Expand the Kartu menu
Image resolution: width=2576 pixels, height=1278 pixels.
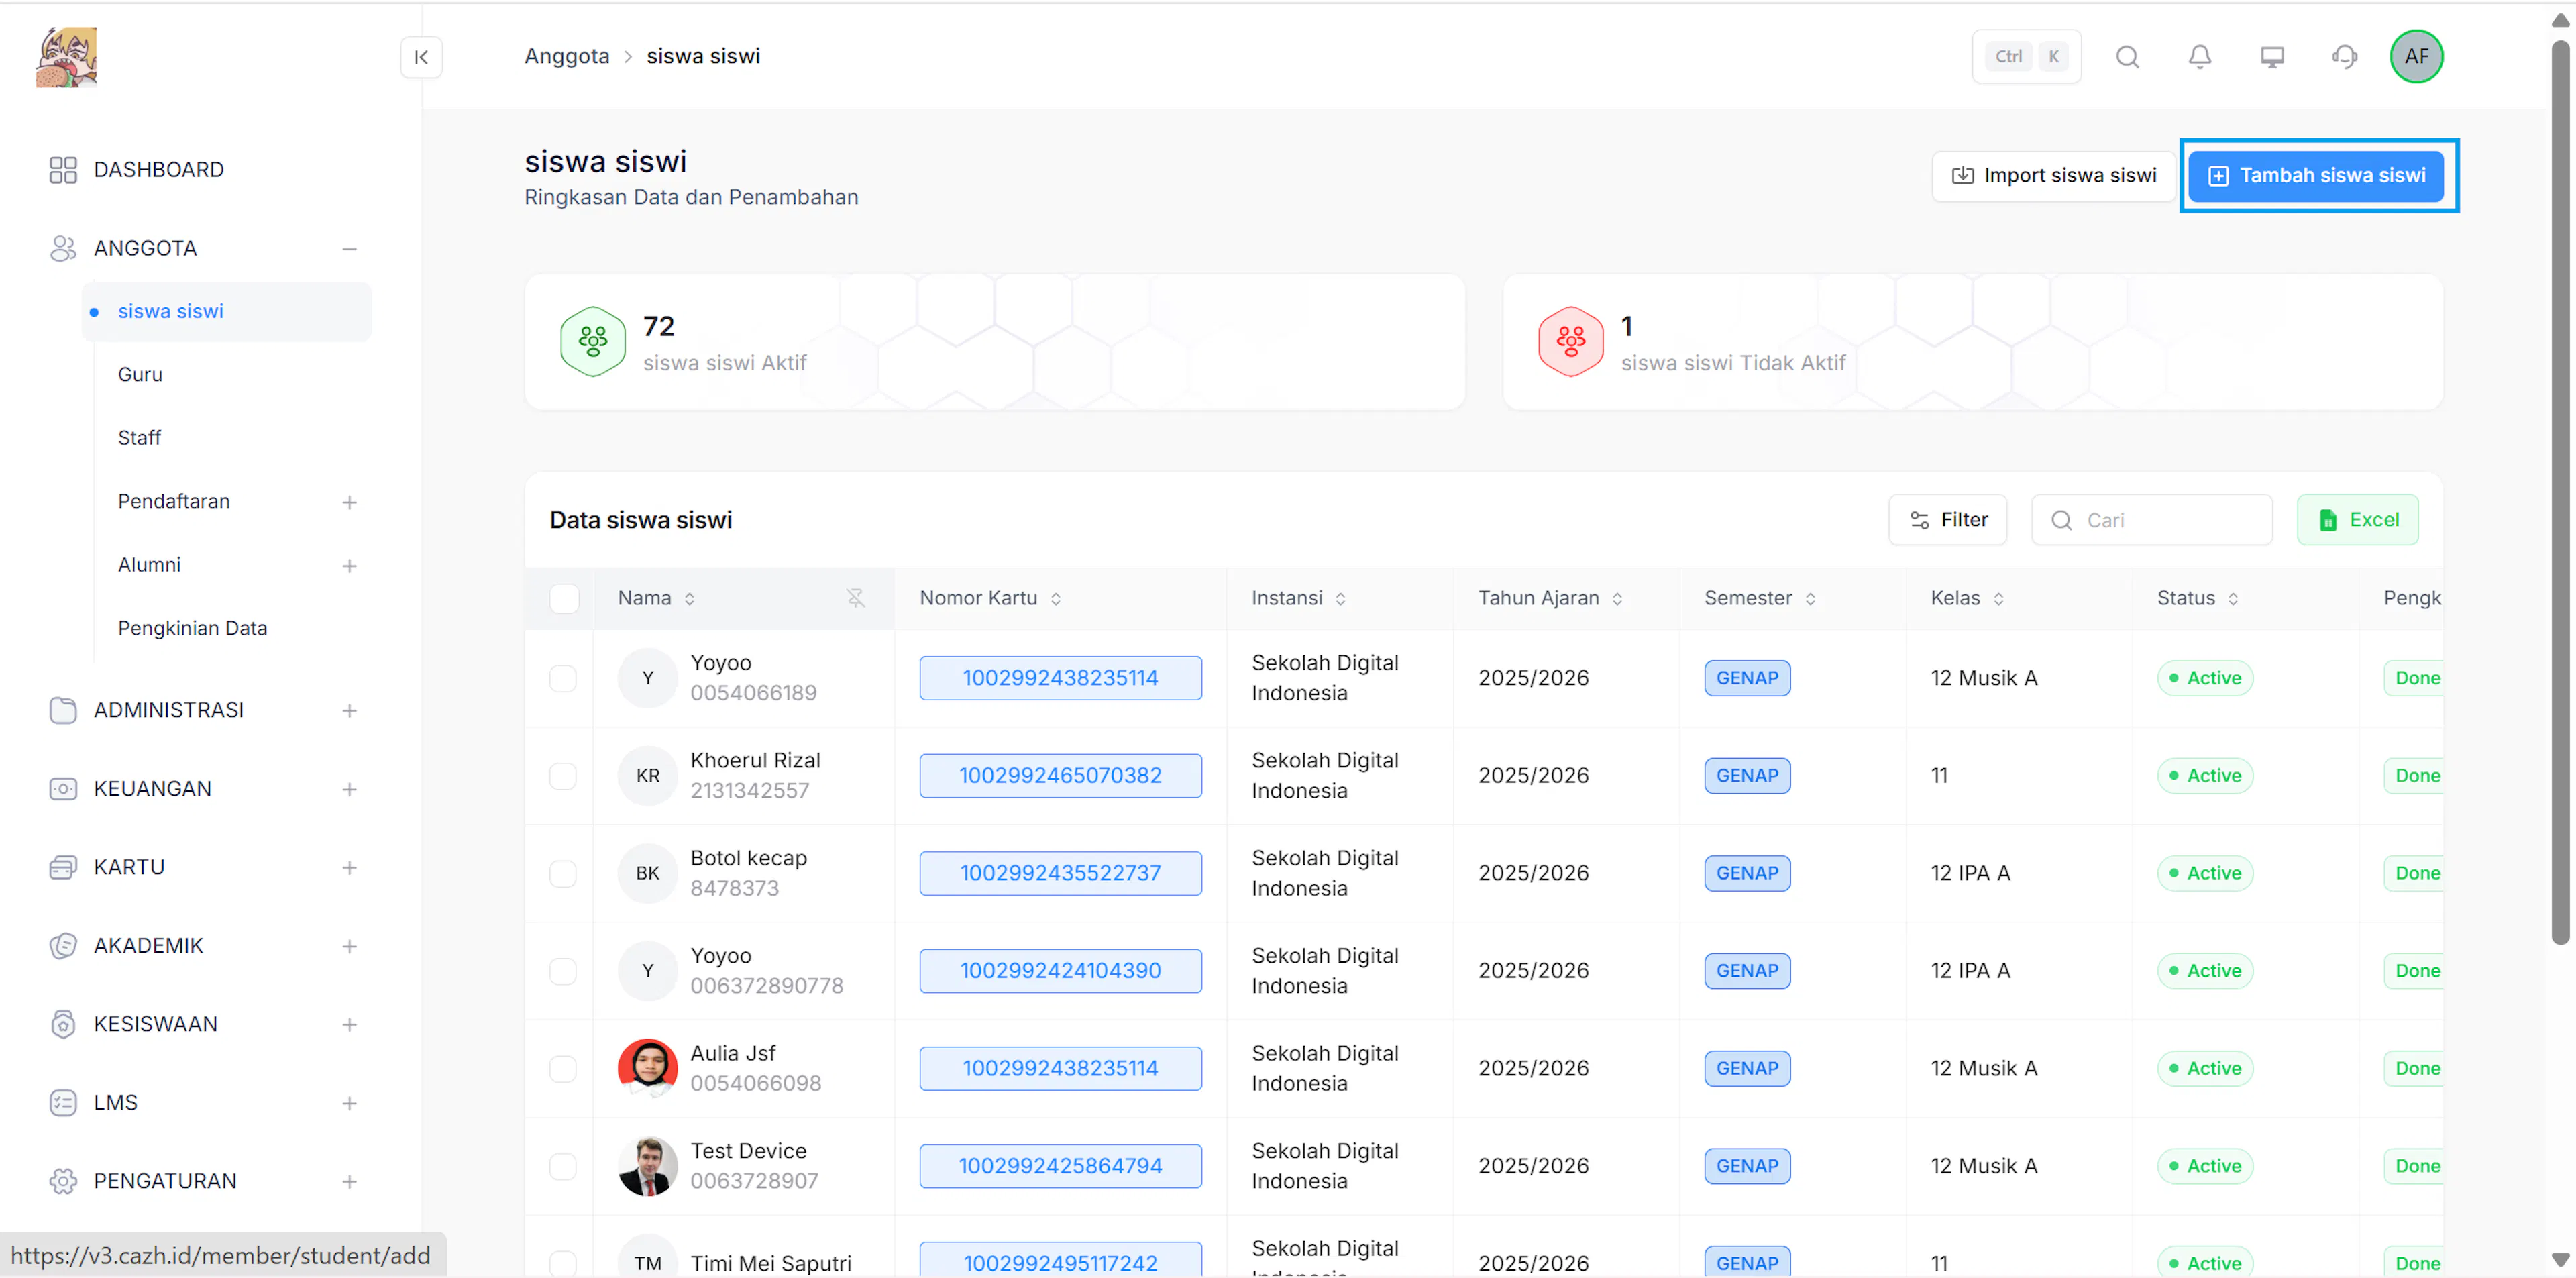point(349,867)
